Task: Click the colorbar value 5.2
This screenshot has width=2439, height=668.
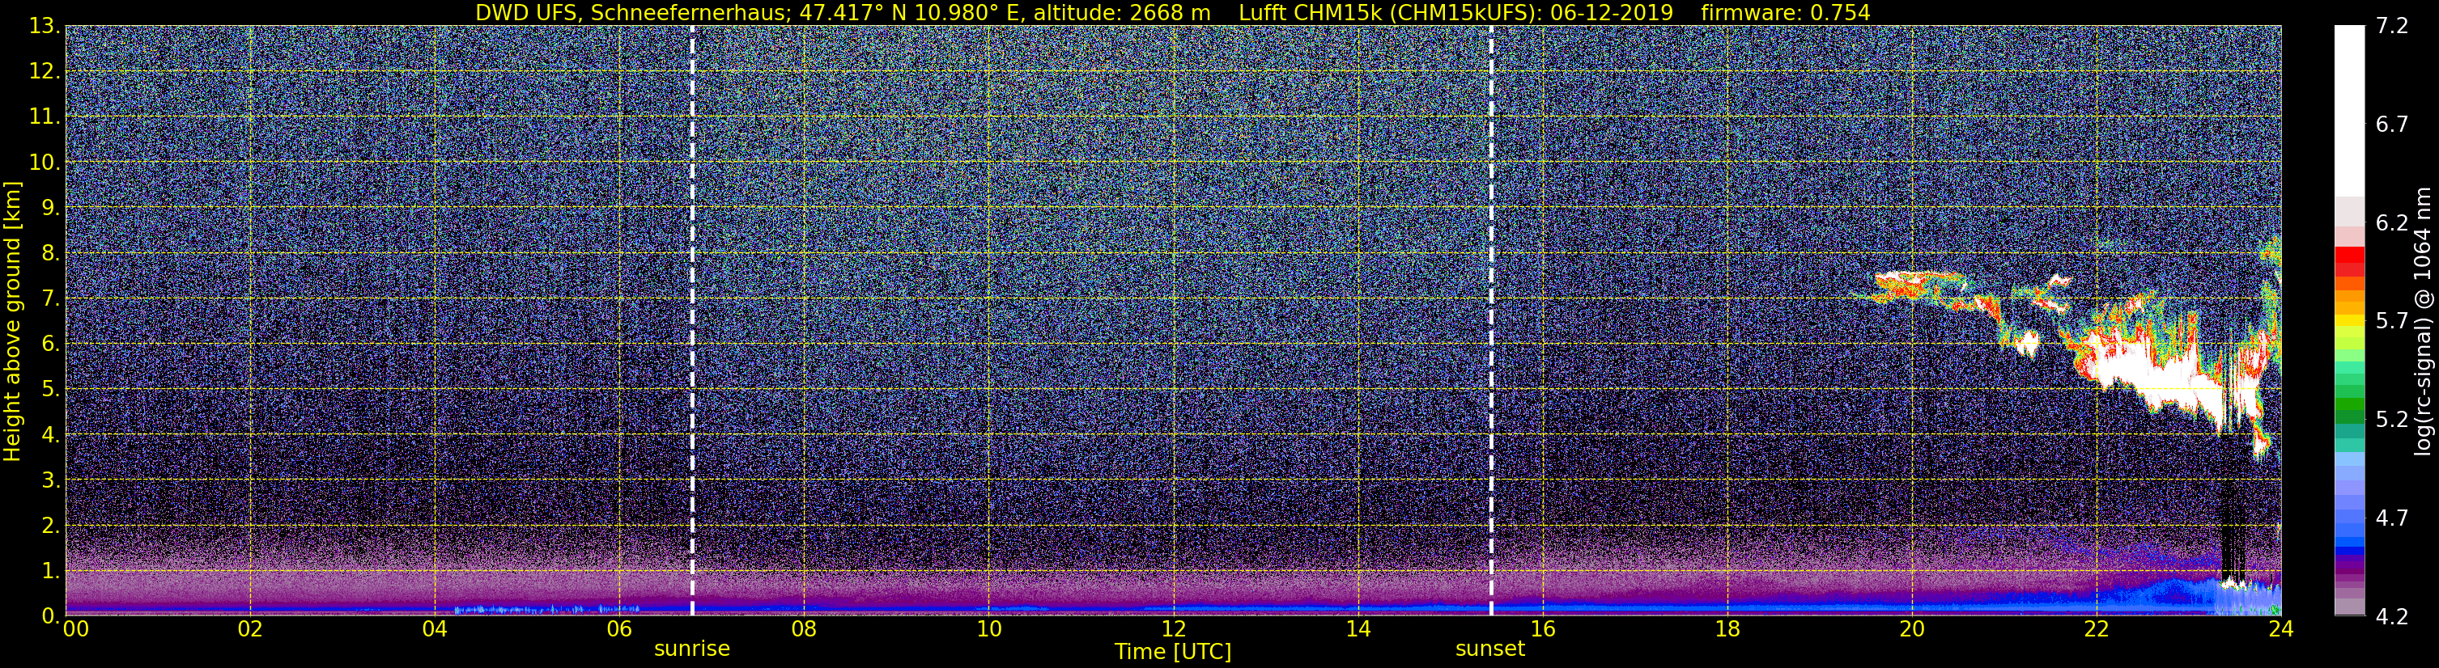Action: [2392, 420]
